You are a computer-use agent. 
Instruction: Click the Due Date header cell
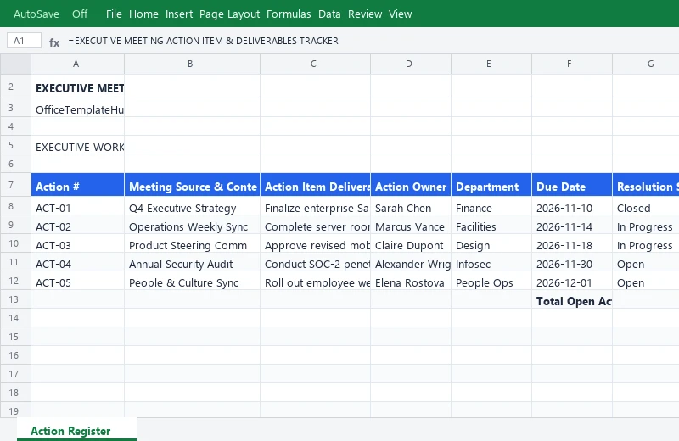tap(572, 185)
